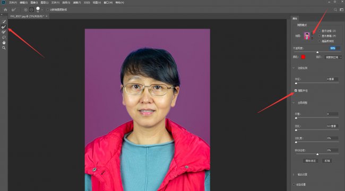Screen dimensions: 345x191
Task: Collapse the Edge Detection section
Action: 294,68
